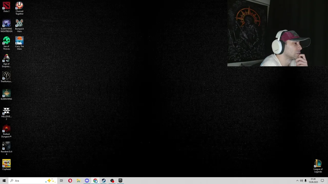
Task: Select the League of Legends shortcut
Action: click(318, 166)
